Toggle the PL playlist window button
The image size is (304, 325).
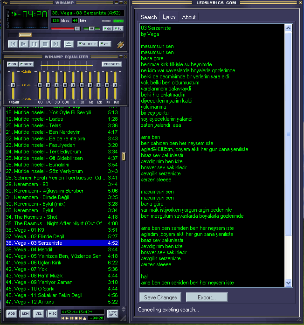point(118,28)
